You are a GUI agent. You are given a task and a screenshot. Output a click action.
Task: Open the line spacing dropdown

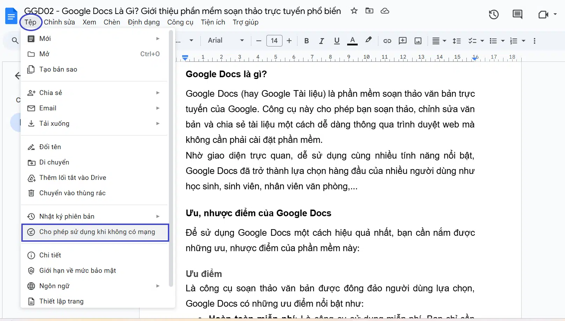[x=457, y=41]
